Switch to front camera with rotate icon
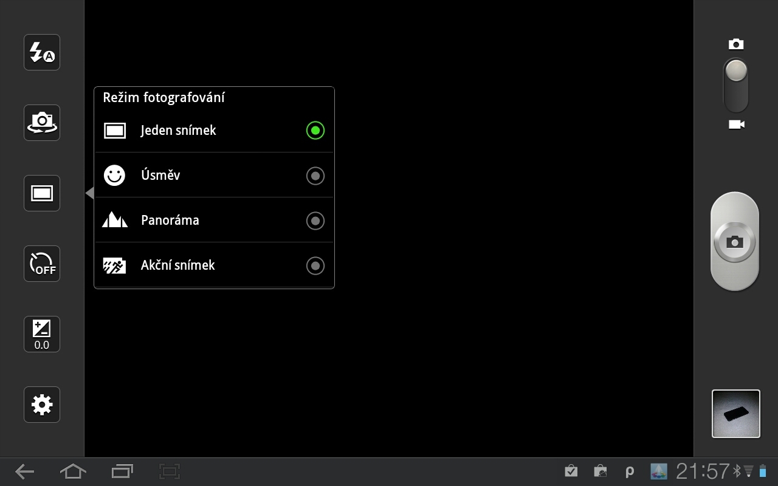Screen dimensions: 778x486 [x=42, y=123]
